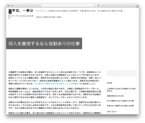Image resolution: width=145 pixels, height=123 pixels.
Task: Open 処遇改善手当にも注目 in top navigation
Action: point(88,11)
